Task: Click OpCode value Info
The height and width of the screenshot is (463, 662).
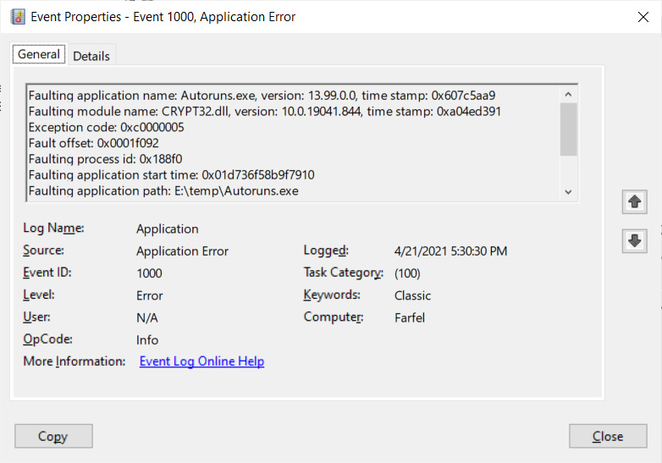Action: (x=147, y=340)
